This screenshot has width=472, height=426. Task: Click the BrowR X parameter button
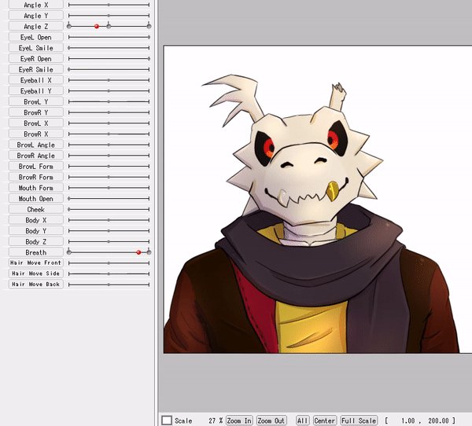point(36,134)
